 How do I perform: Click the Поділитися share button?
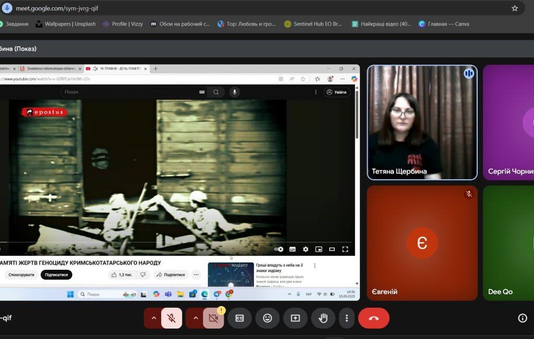coord(171,275)
